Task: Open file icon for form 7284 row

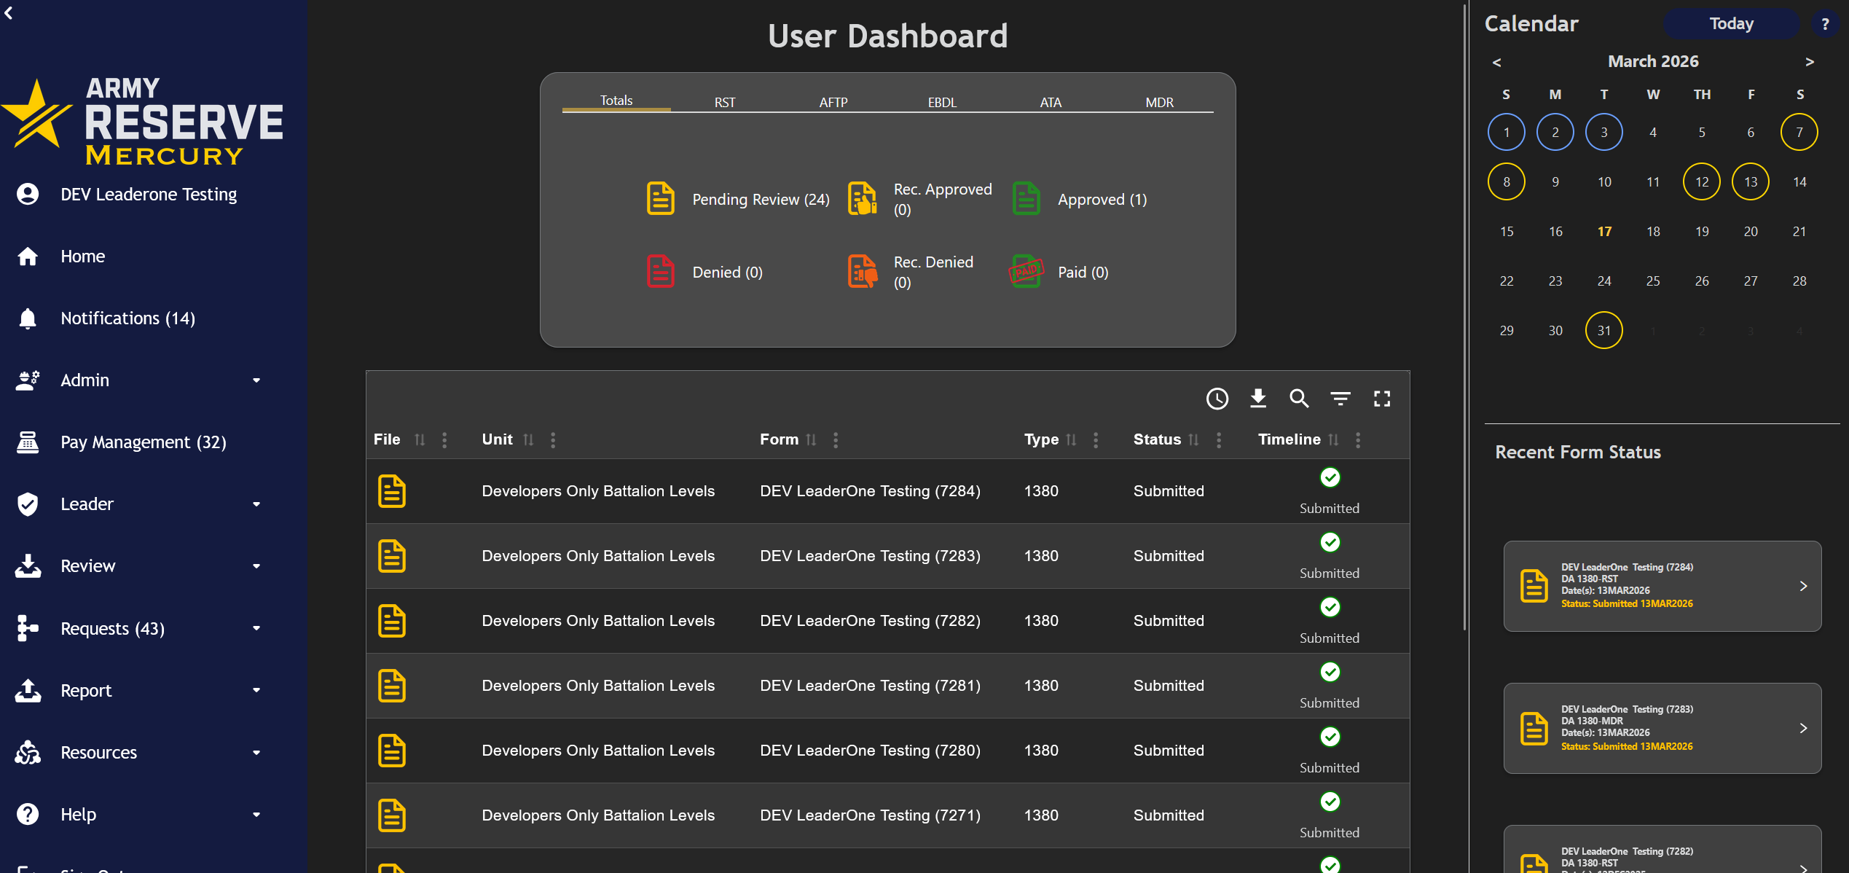Action: 392,491
